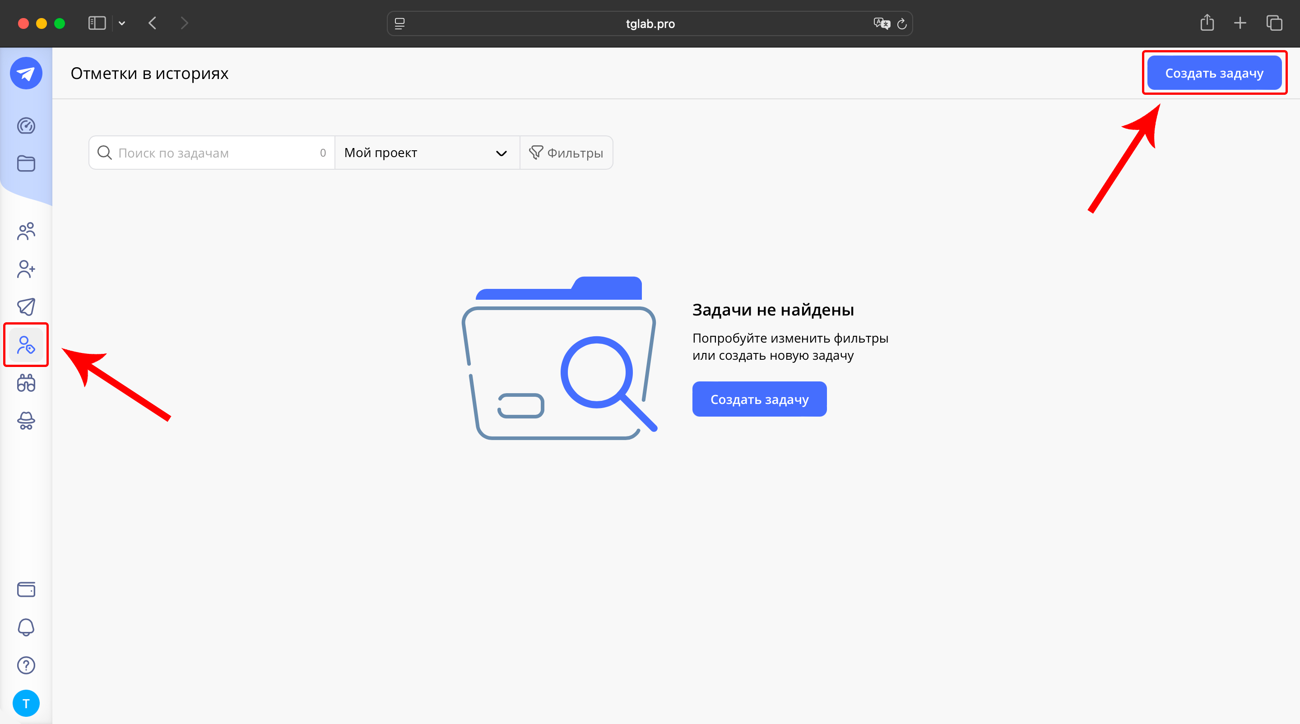Open the user avatar 'T' profile
1300x724 pixels.
coord(26,703)
